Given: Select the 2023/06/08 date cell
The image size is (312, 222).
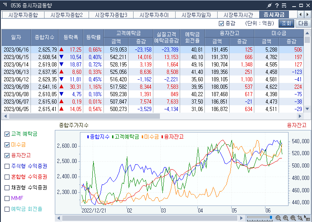Looking at the screenshot, I should tap(16, 94).
